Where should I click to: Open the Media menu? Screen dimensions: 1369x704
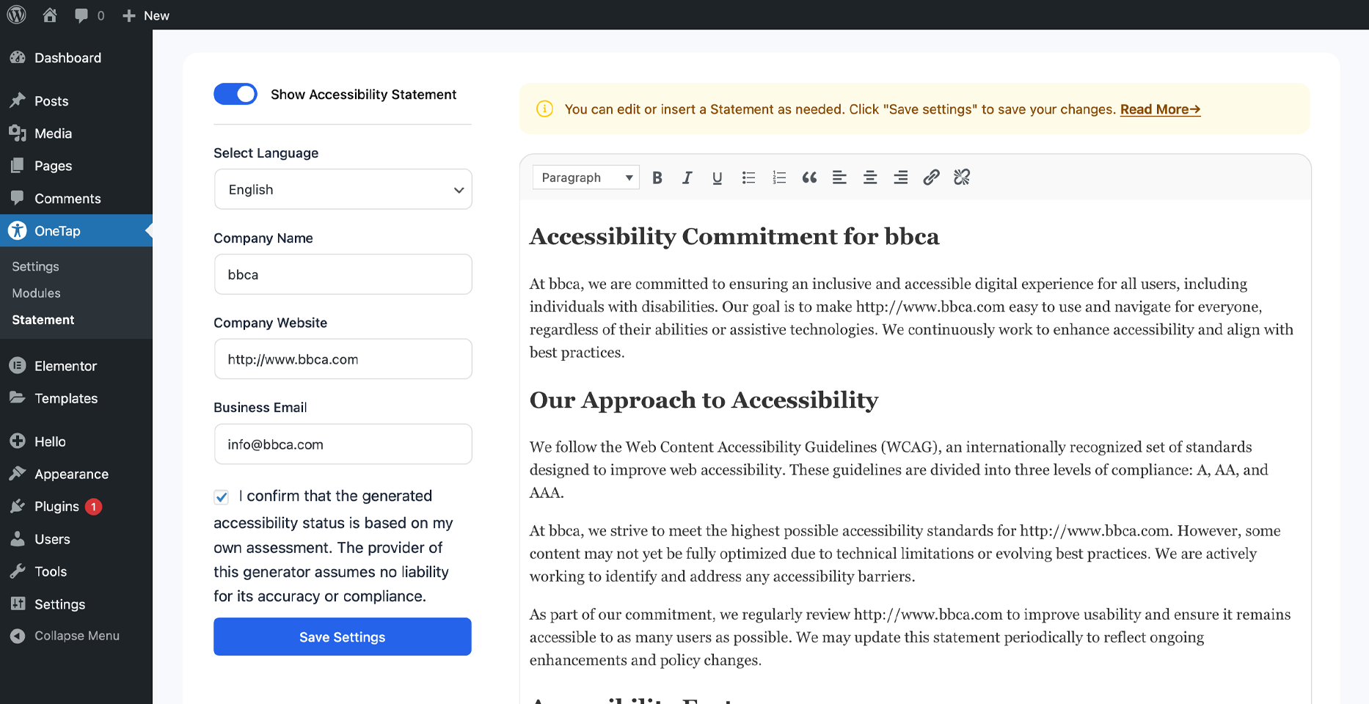[76, 133]
